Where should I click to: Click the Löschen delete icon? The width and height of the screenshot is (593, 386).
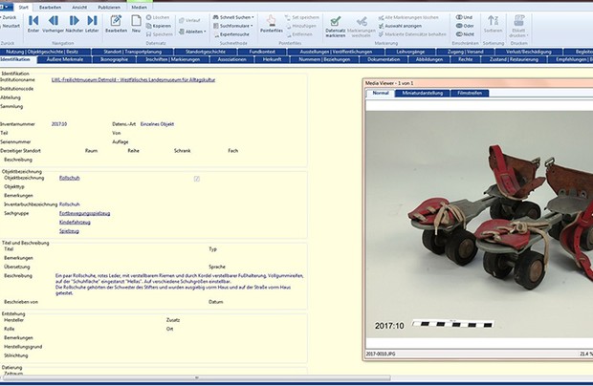point(158,17)
